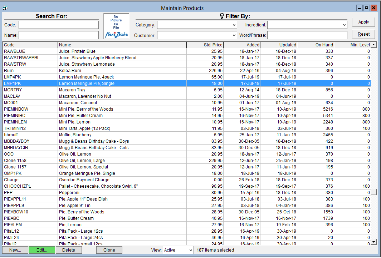Select the PIEALEM row
This screenshot has height=258, width=381.
(187, 225)
